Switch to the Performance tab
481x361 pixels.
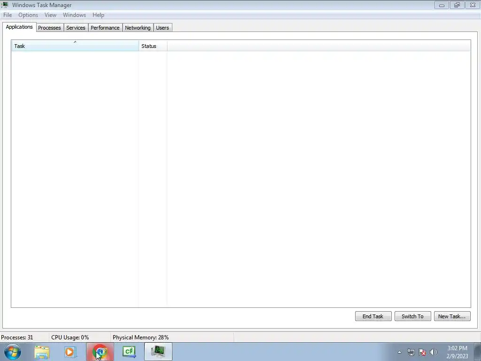pos(105,28)
